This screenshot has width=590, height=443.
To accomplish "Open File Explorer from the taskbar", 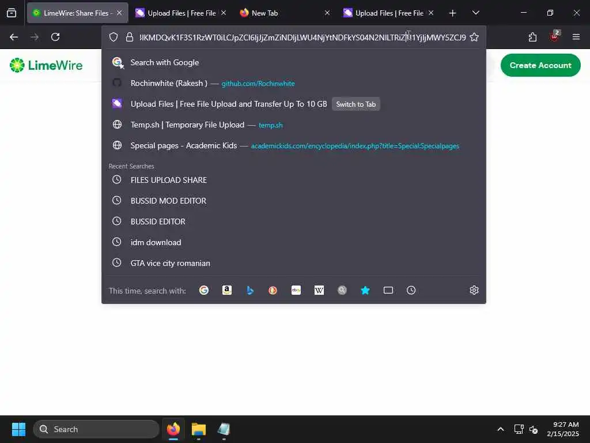I will (x=199, y=429).
